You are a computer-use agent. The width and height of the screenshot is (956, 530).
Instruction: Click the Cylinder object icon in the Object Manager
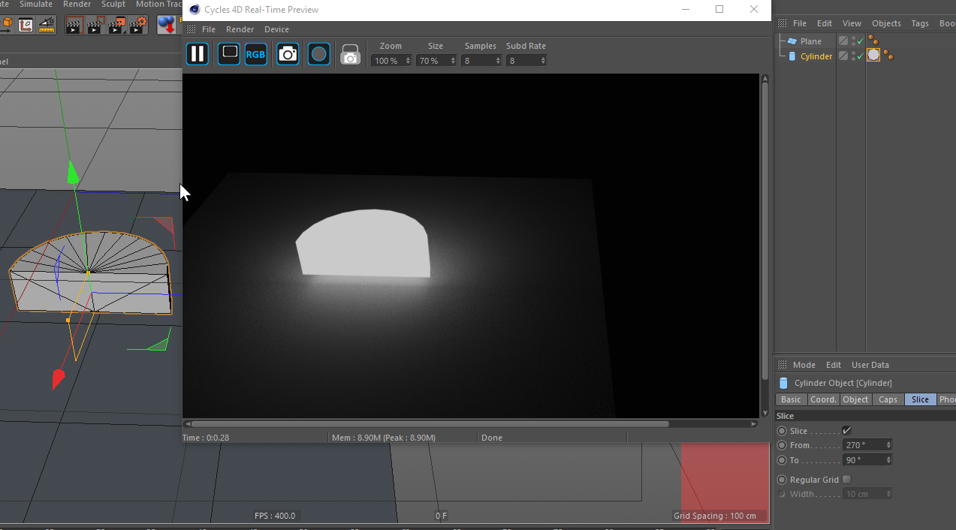tap(792, 56)
